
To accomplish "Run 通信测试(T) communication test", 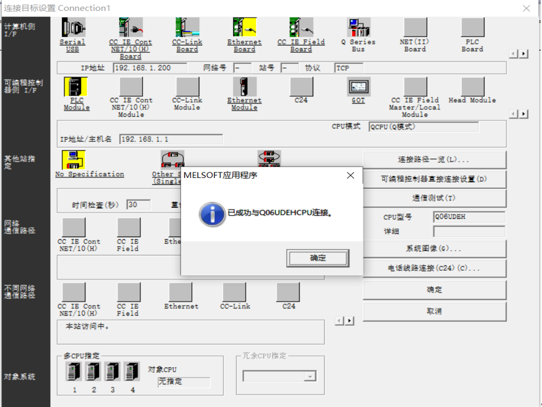I will [x=435, y=198].
